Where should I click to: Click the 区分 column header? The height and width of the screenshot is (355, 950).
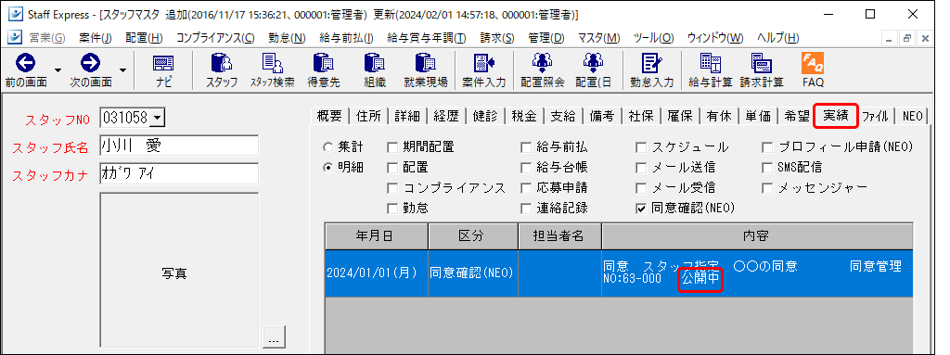[473, 236]
